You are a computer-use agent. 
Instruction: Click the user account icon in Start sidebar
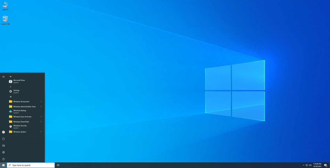pyautogui.click(x=3, y=132)
